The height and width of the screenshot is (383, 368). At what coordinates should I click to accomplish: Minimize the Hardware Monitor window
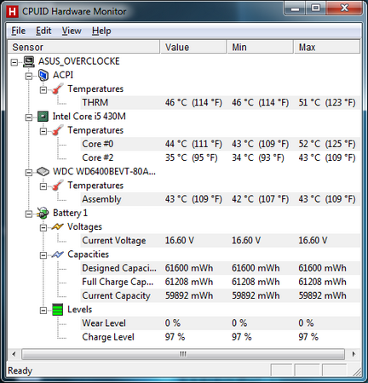point(295,8)
